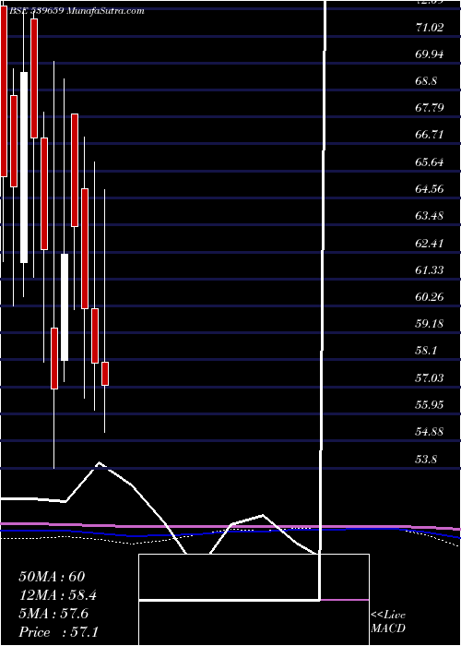Select the white candlestick body near 60.26
The image size is (461, 646).
click(x=65, y=307)
